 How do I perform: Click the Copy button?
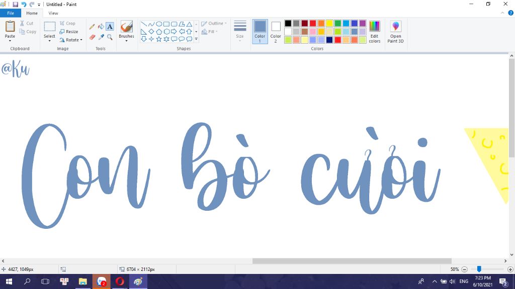click(x=28, y=32)
